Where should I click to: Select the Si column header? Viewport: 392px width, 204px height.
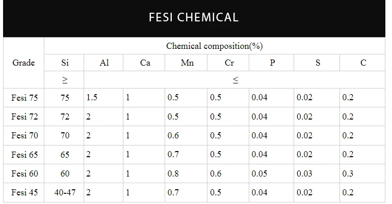tap(64, 63)
